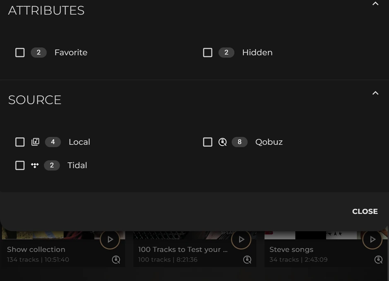Open the Steve songs playlist title
Screen dimensions: 389x281
291,250
